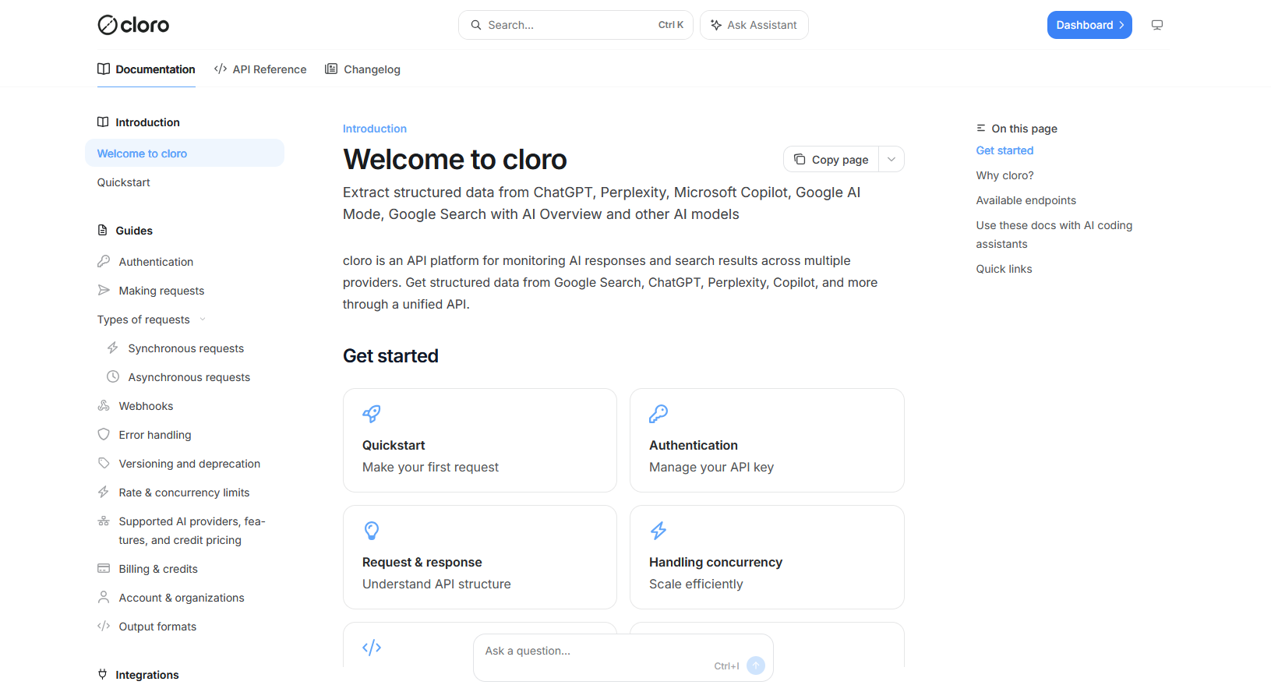Screen dimensions: 1271x685
Task: Click the Changelog newspaper icon
Action: tap(331, 69)
